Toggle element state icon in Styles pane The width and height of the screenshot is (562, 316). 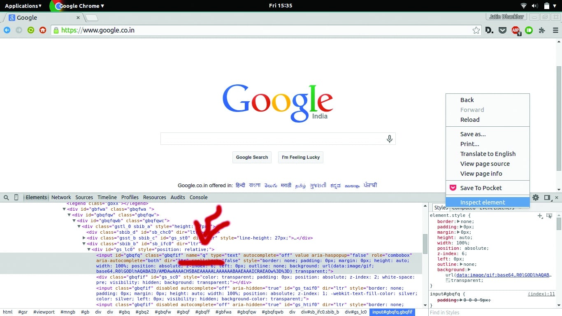click(549, 216)
